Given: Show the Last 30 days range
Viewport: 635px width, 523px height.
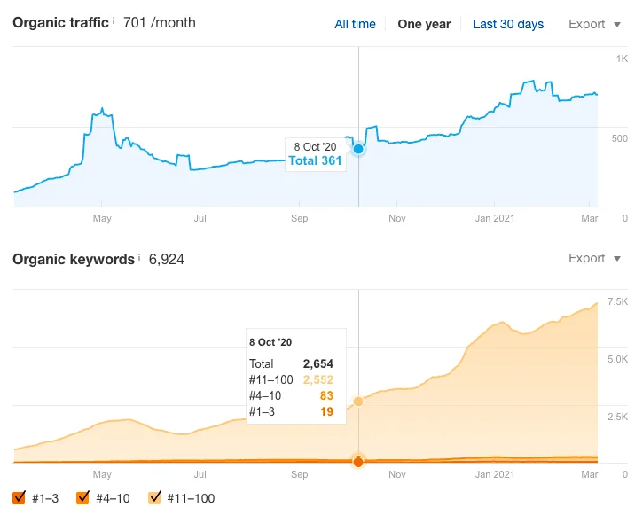Looking at the screenshot, I should coord(508,24).
